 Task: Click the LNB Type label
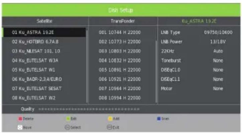click(x=170, y=32)
